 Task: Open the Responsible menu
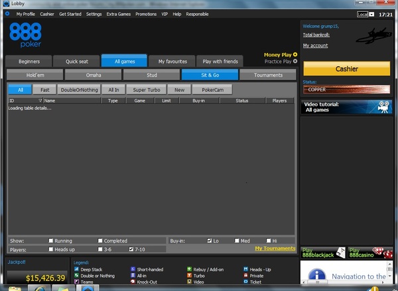(x=197, y=14)
